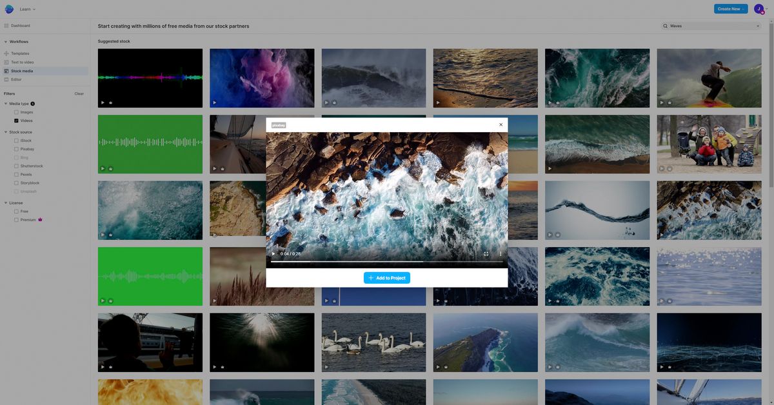Open the video player options menu
The height and width of the screenshot is (405, 774).
[x=500, y=253]
